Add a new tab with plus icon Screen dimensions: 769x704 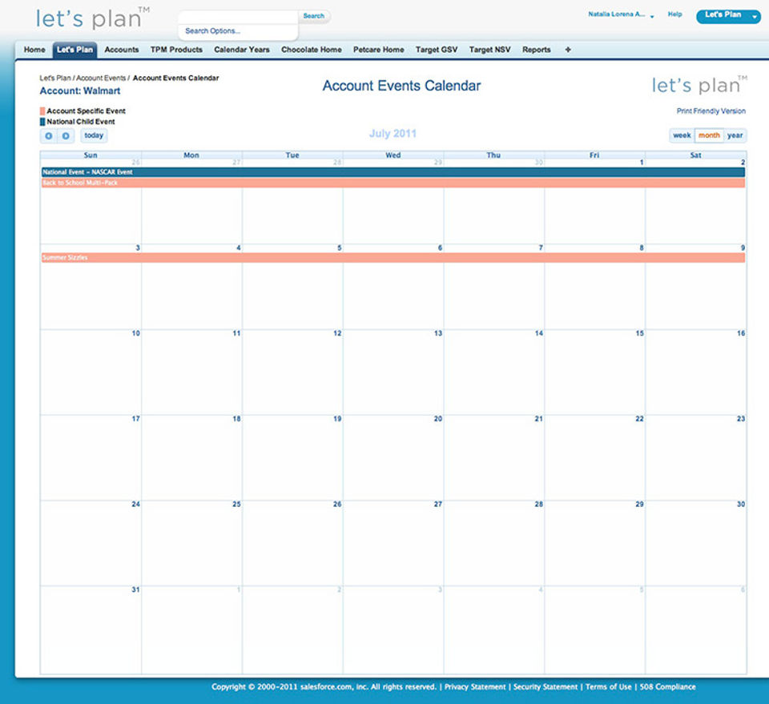coord(568,50)
